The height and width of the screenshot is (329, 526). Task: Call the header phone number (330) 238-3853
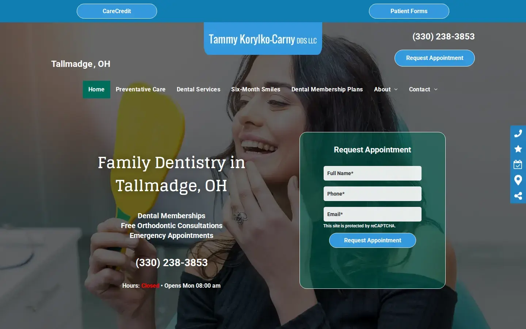(x=443, y=37)
